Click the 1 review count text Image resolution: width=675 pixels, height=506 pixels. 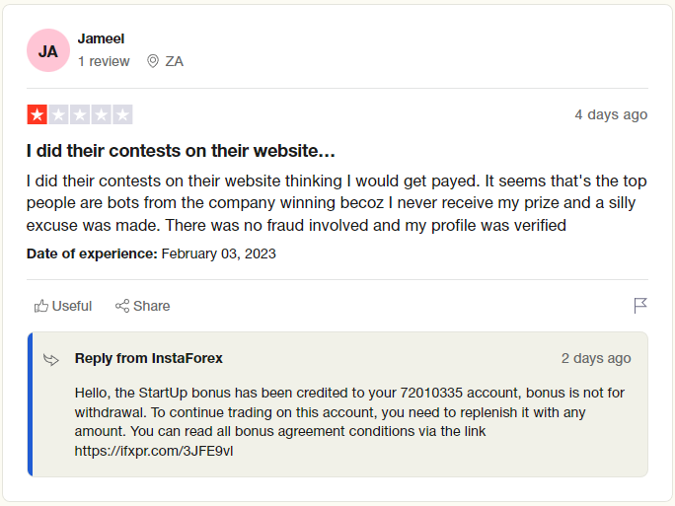[x=104, y=61]
